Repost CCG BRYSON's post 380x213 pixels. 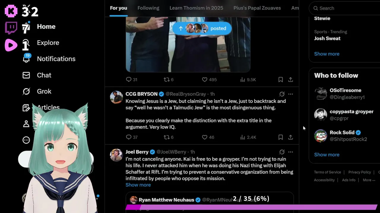pyautogui.click(x=169, y=137)
